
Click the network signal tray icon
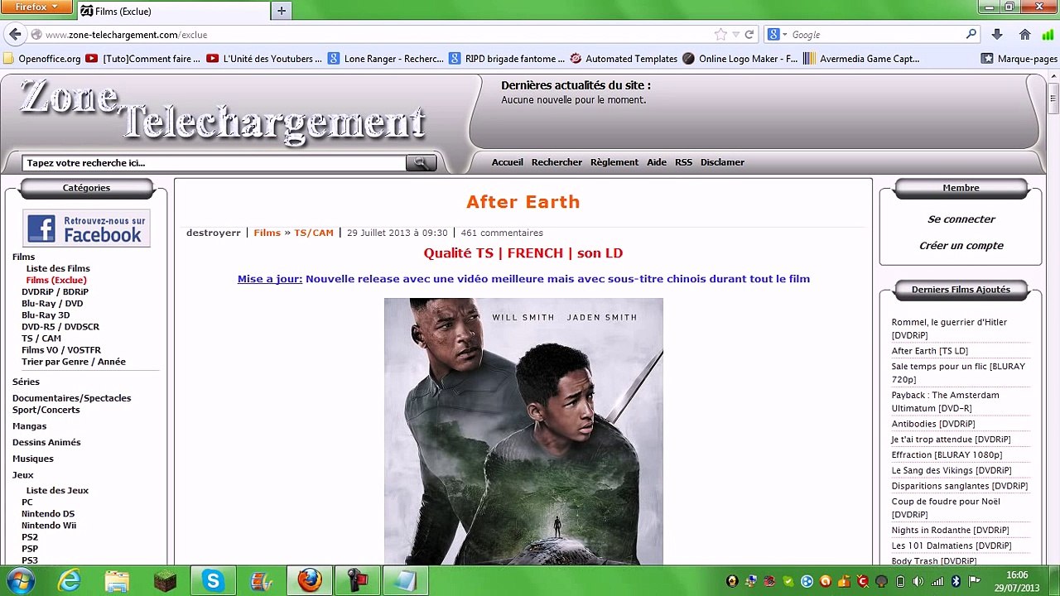pos(937,581)
